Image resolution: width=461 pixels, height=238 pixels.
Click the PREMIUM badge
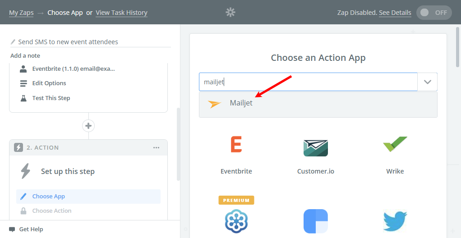pyautogui.click(x=236, y=200)
